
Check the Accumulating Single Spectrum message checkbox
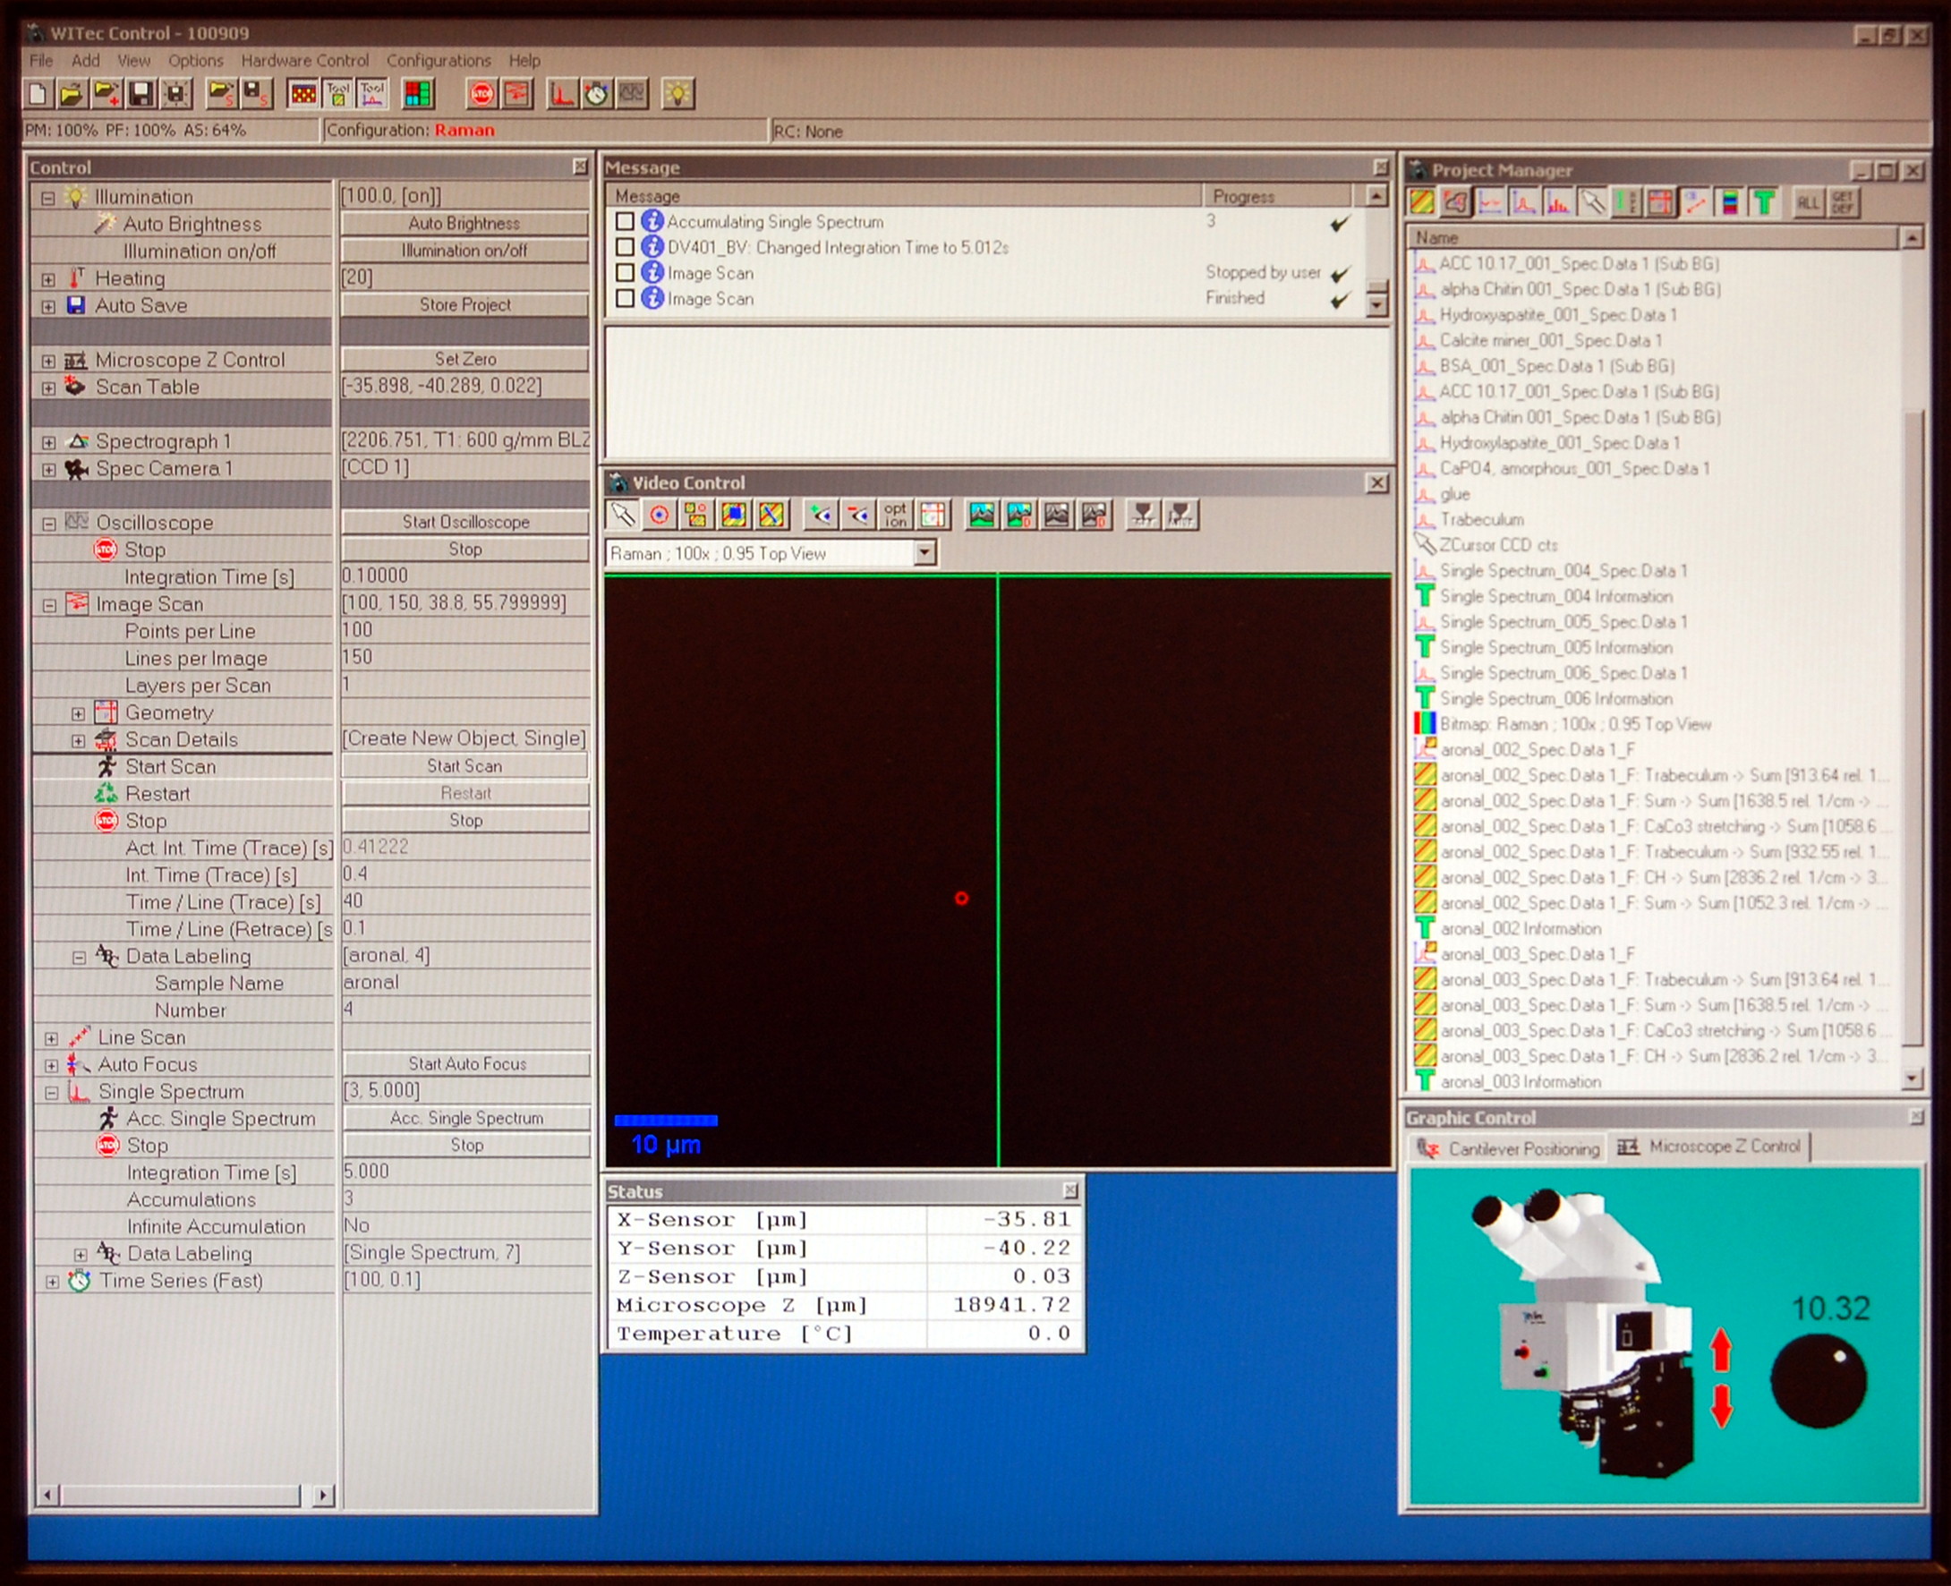coord(625,221)
